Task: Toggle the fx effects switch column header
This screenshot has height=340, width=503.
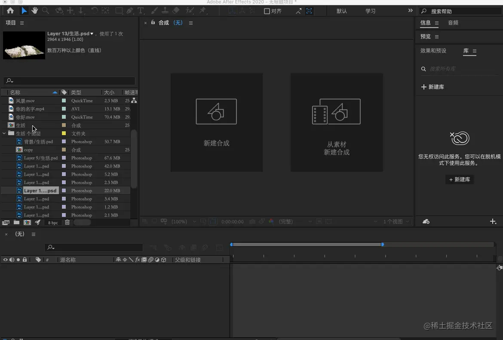Action: point(138,260)
